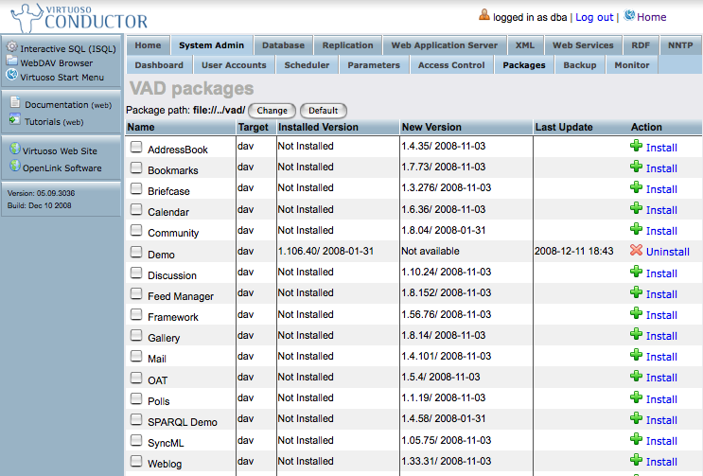The width and height of the screenshot is (703, 476).
Task: Click the Log out link
Action: [594, 17]
